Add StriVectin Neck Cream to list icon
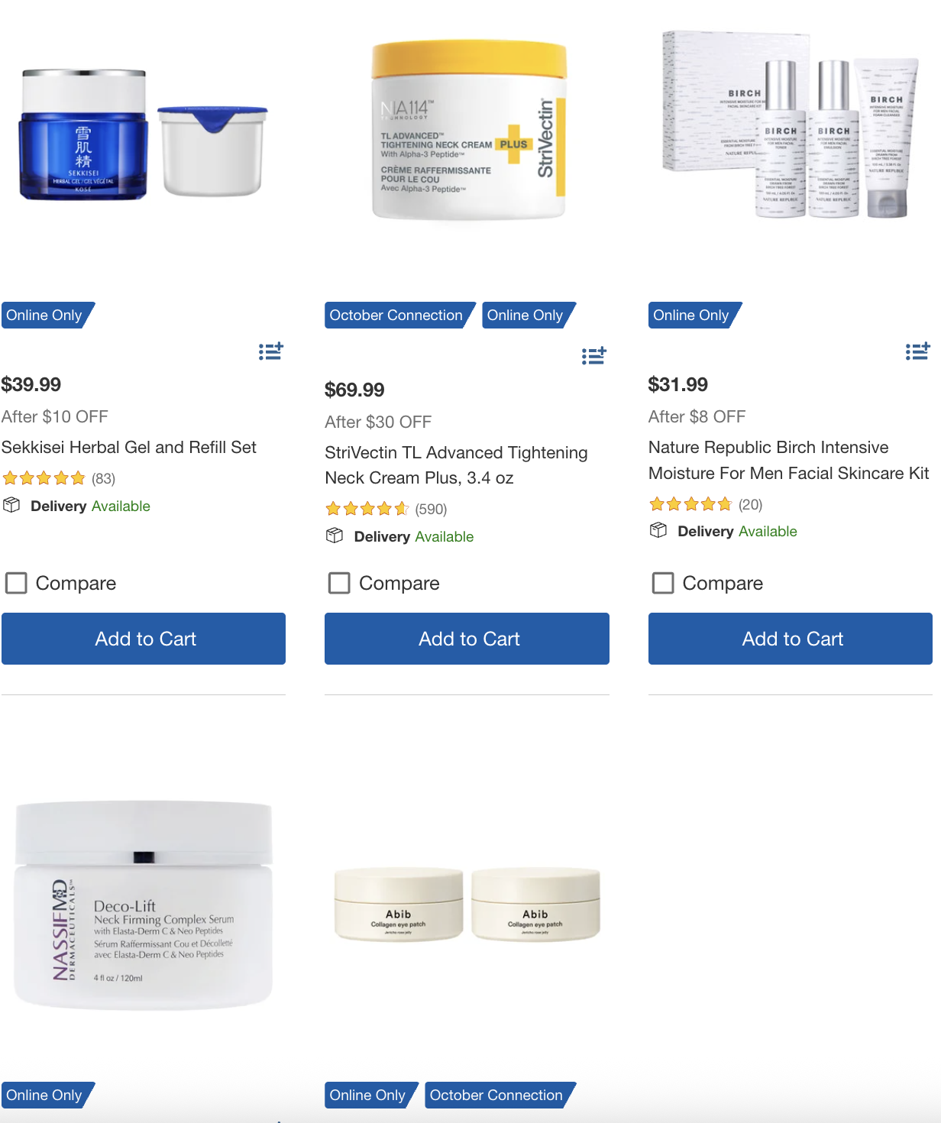Screen dimensions: 941x1123 click(x=593, y=356)
